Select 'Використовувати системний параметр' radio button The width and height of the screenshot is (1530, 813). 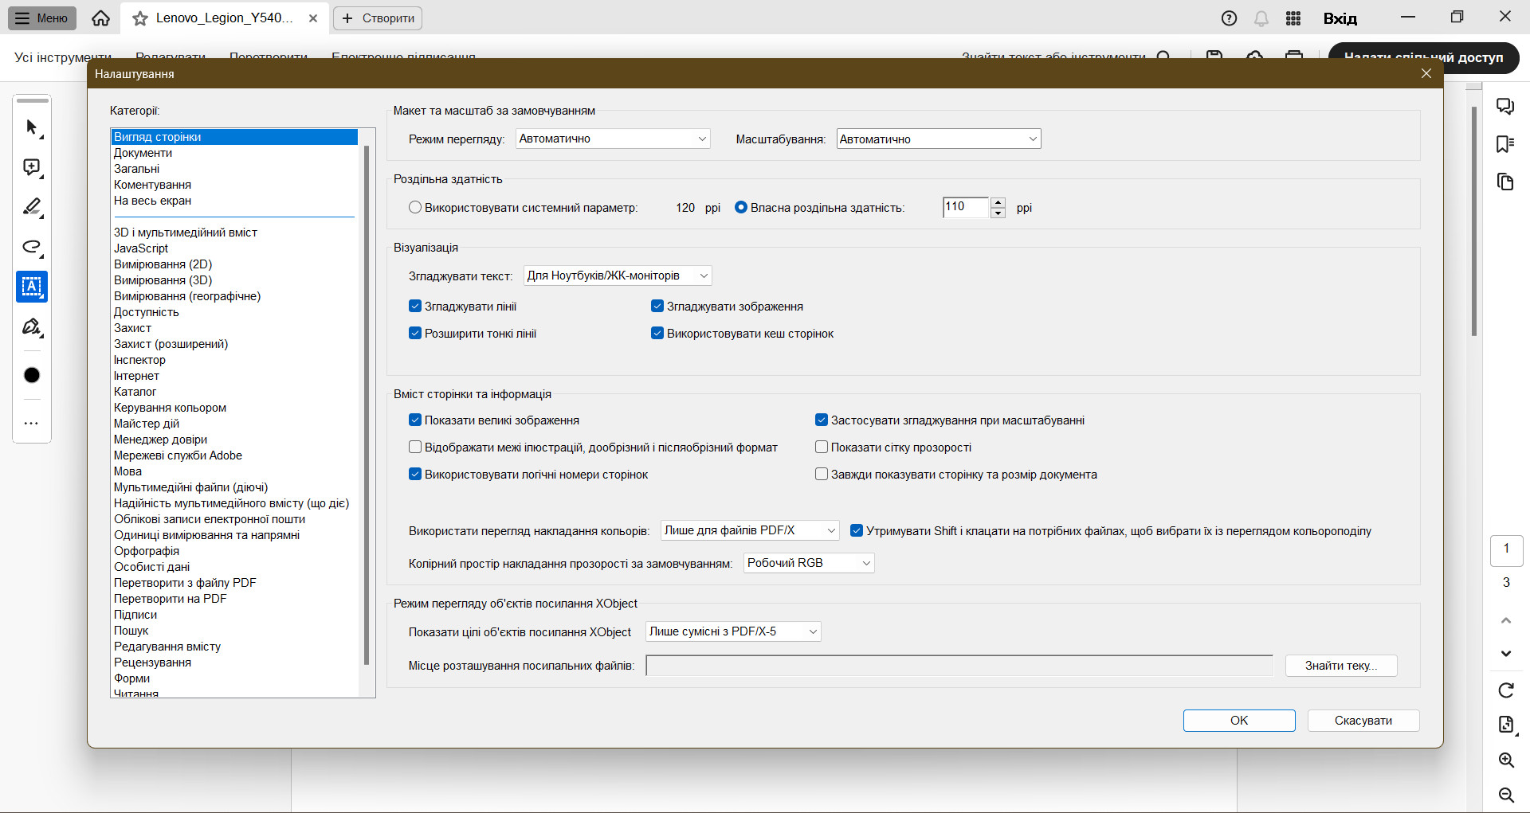tap(415, 208)
